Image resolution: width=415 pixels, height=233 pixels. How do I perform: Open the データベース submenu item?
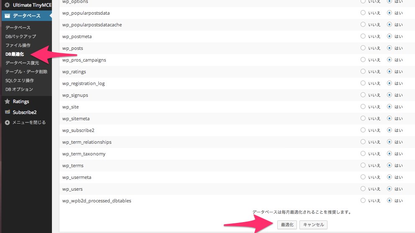[18, 28]
